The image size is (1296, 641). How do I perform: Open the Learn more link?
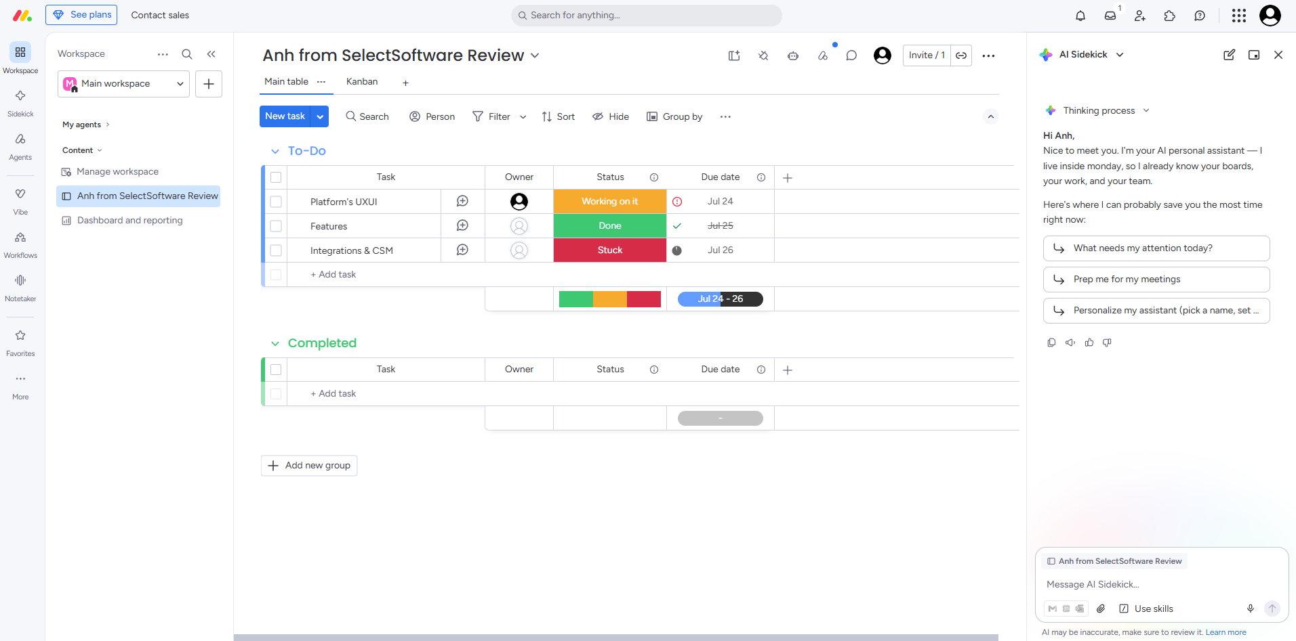[x=1226, y=633]
